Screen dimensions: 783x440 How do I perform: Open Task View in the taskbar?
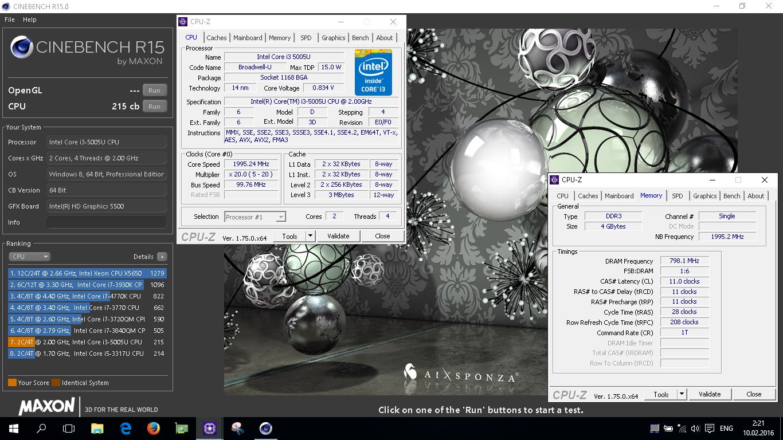[69, 428]
